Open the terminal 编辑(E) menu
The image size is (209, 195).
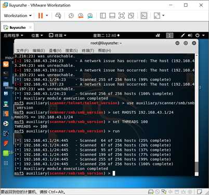click(x=39, y=51)
